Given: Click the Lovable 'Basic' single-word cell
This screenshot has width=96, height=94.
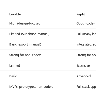Looking at the screenshot, I should click(x=13, y=76).
